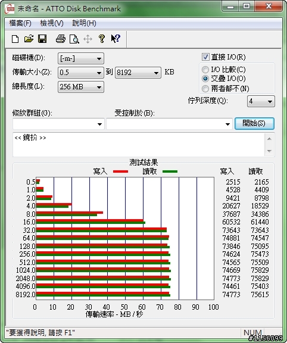
Task: Print results using the printer icon
Action: coord(61,39)
